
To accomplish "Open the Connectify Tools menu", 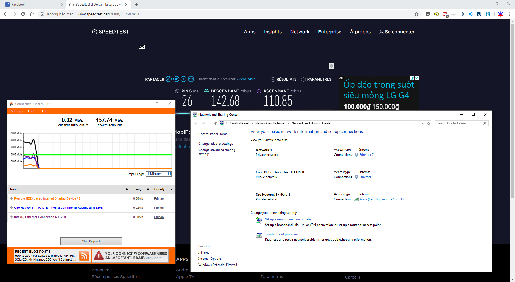I will pyautogui.click(x=31, y=111).
